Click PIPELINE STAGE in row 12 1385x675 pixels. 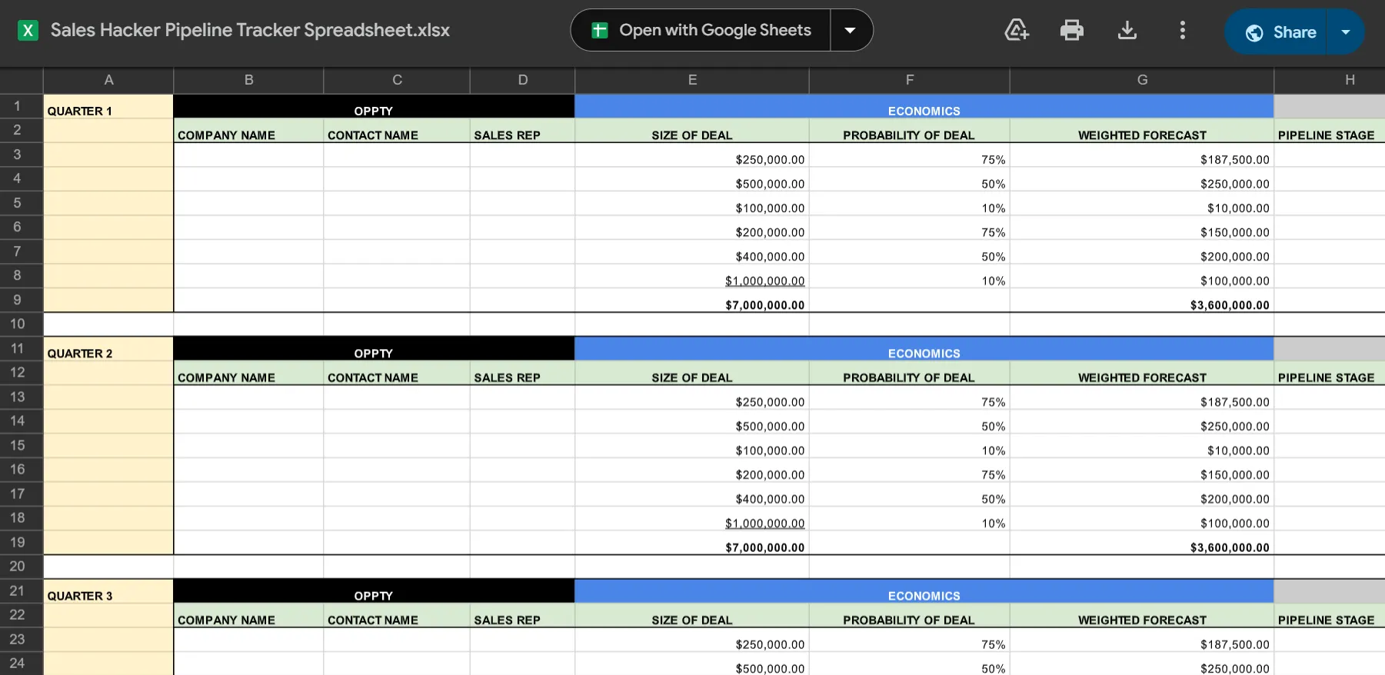pyautogui.click(x=1330, y=373)
